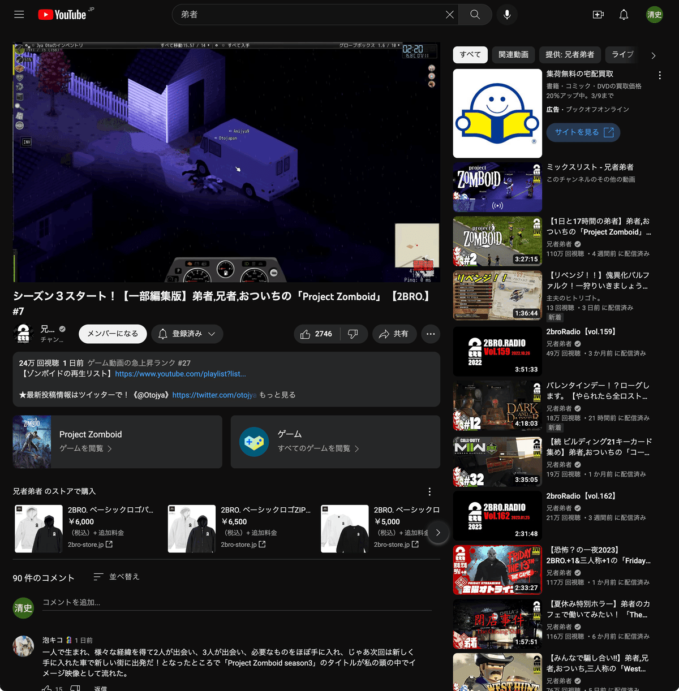The height and width of the screenshot is (691, 679).
Task: Select the ライブ filter chip
Action: pyautogui.click(x=622, y=54)
